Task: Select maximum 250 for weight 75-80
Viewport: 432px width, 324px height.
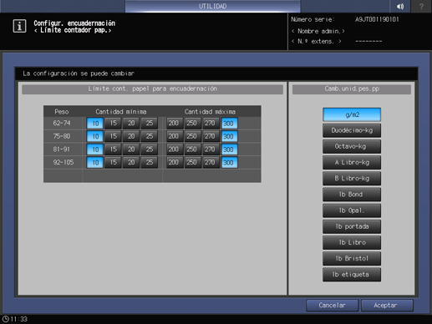Action: pyautogui.click(x=193, y=136)
